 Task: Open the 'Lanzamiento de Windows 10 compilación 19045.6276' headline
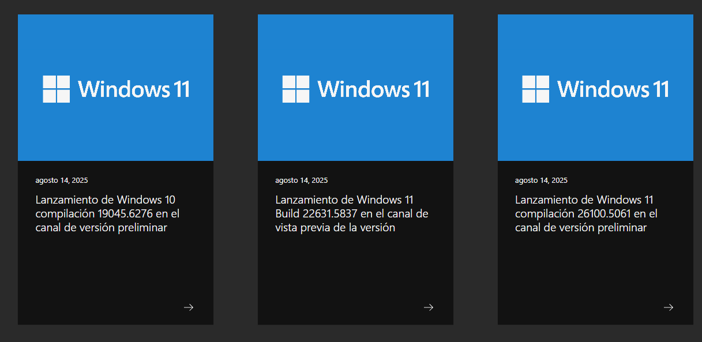click(108, 213)
